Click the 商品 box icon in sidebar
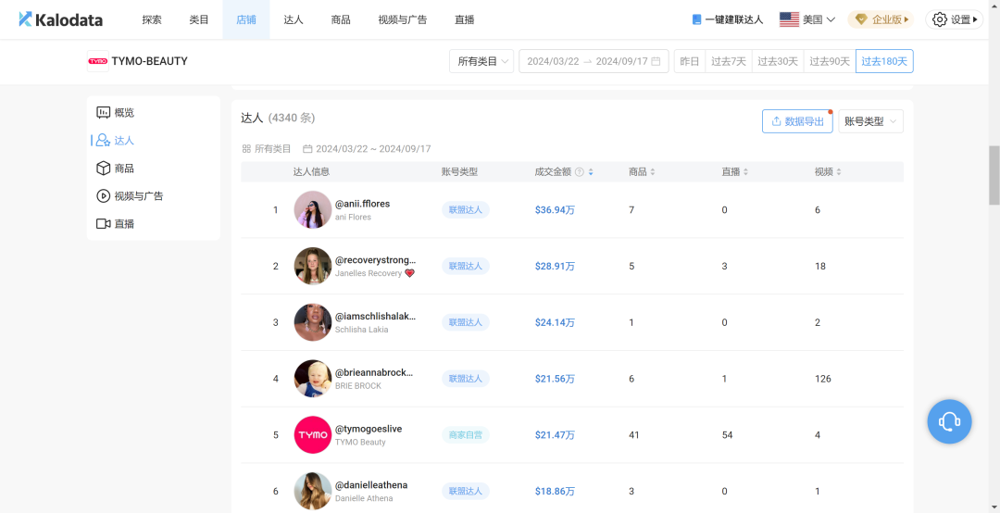Viewport: 1000px width, 513px height. (104, 169)
